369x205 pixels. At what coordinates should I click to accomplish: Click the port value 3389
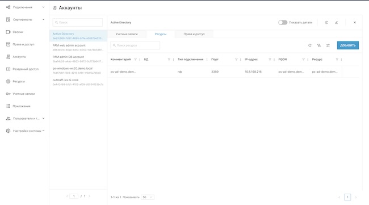[x=215, y=72]
